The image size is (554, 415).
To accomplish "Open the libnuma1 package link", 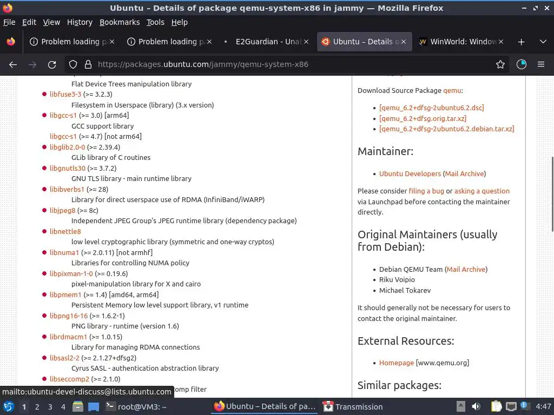I will tap(64, 253).
